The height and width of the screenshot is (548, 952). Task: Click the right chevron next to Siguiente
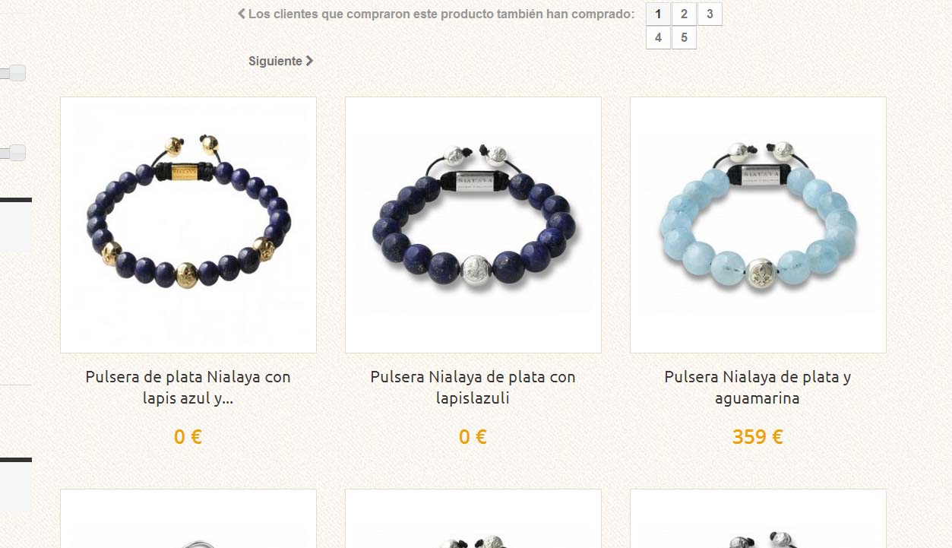point(309,61)
